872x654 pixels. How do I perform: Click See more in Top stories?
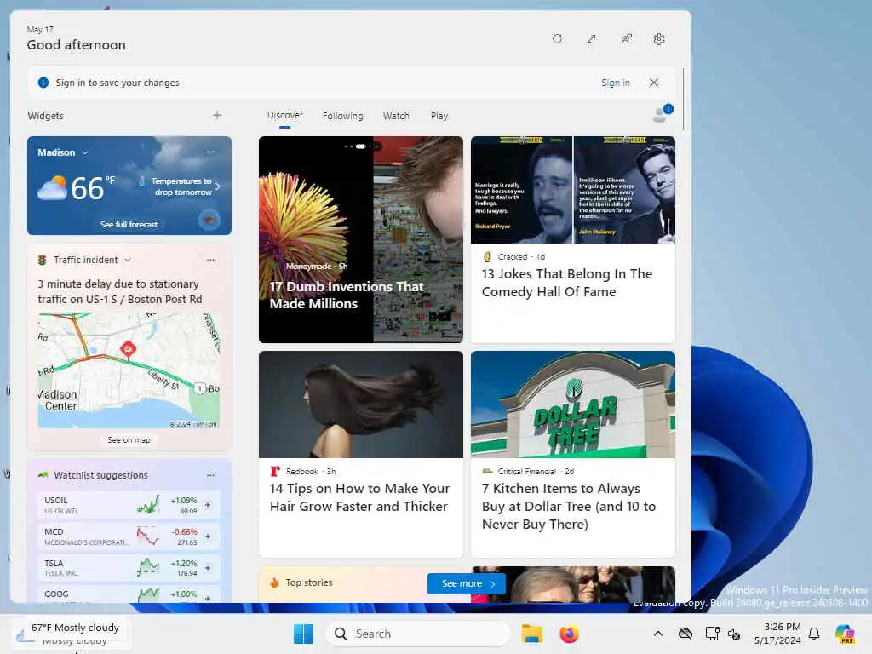(467, 583)
